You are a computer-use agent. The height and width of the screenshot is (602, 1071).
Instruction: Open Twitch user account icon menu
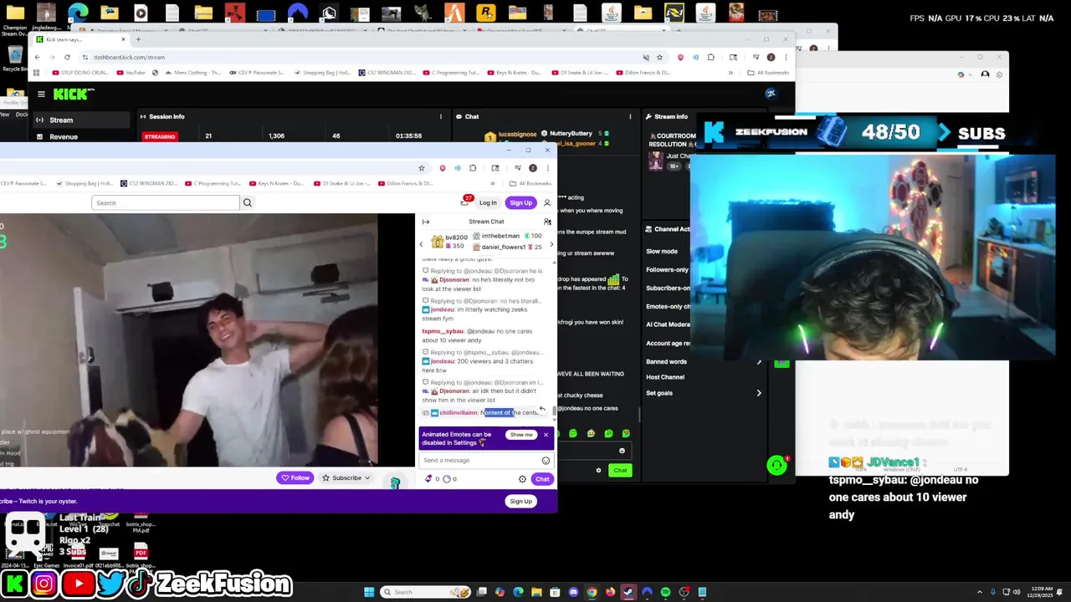tap(547, 202)
